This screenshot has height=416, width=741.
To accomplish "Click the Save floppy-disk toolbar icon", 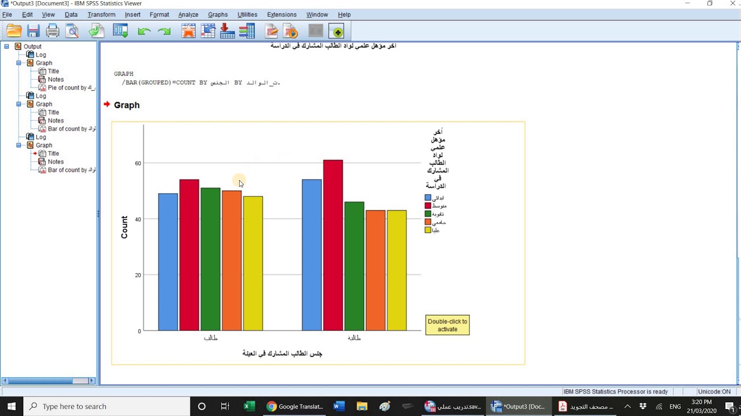I will coord(33,31).
